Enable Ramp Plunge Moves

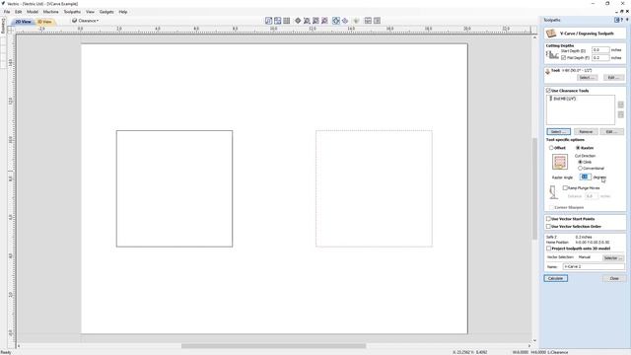[x=565, y=188]
